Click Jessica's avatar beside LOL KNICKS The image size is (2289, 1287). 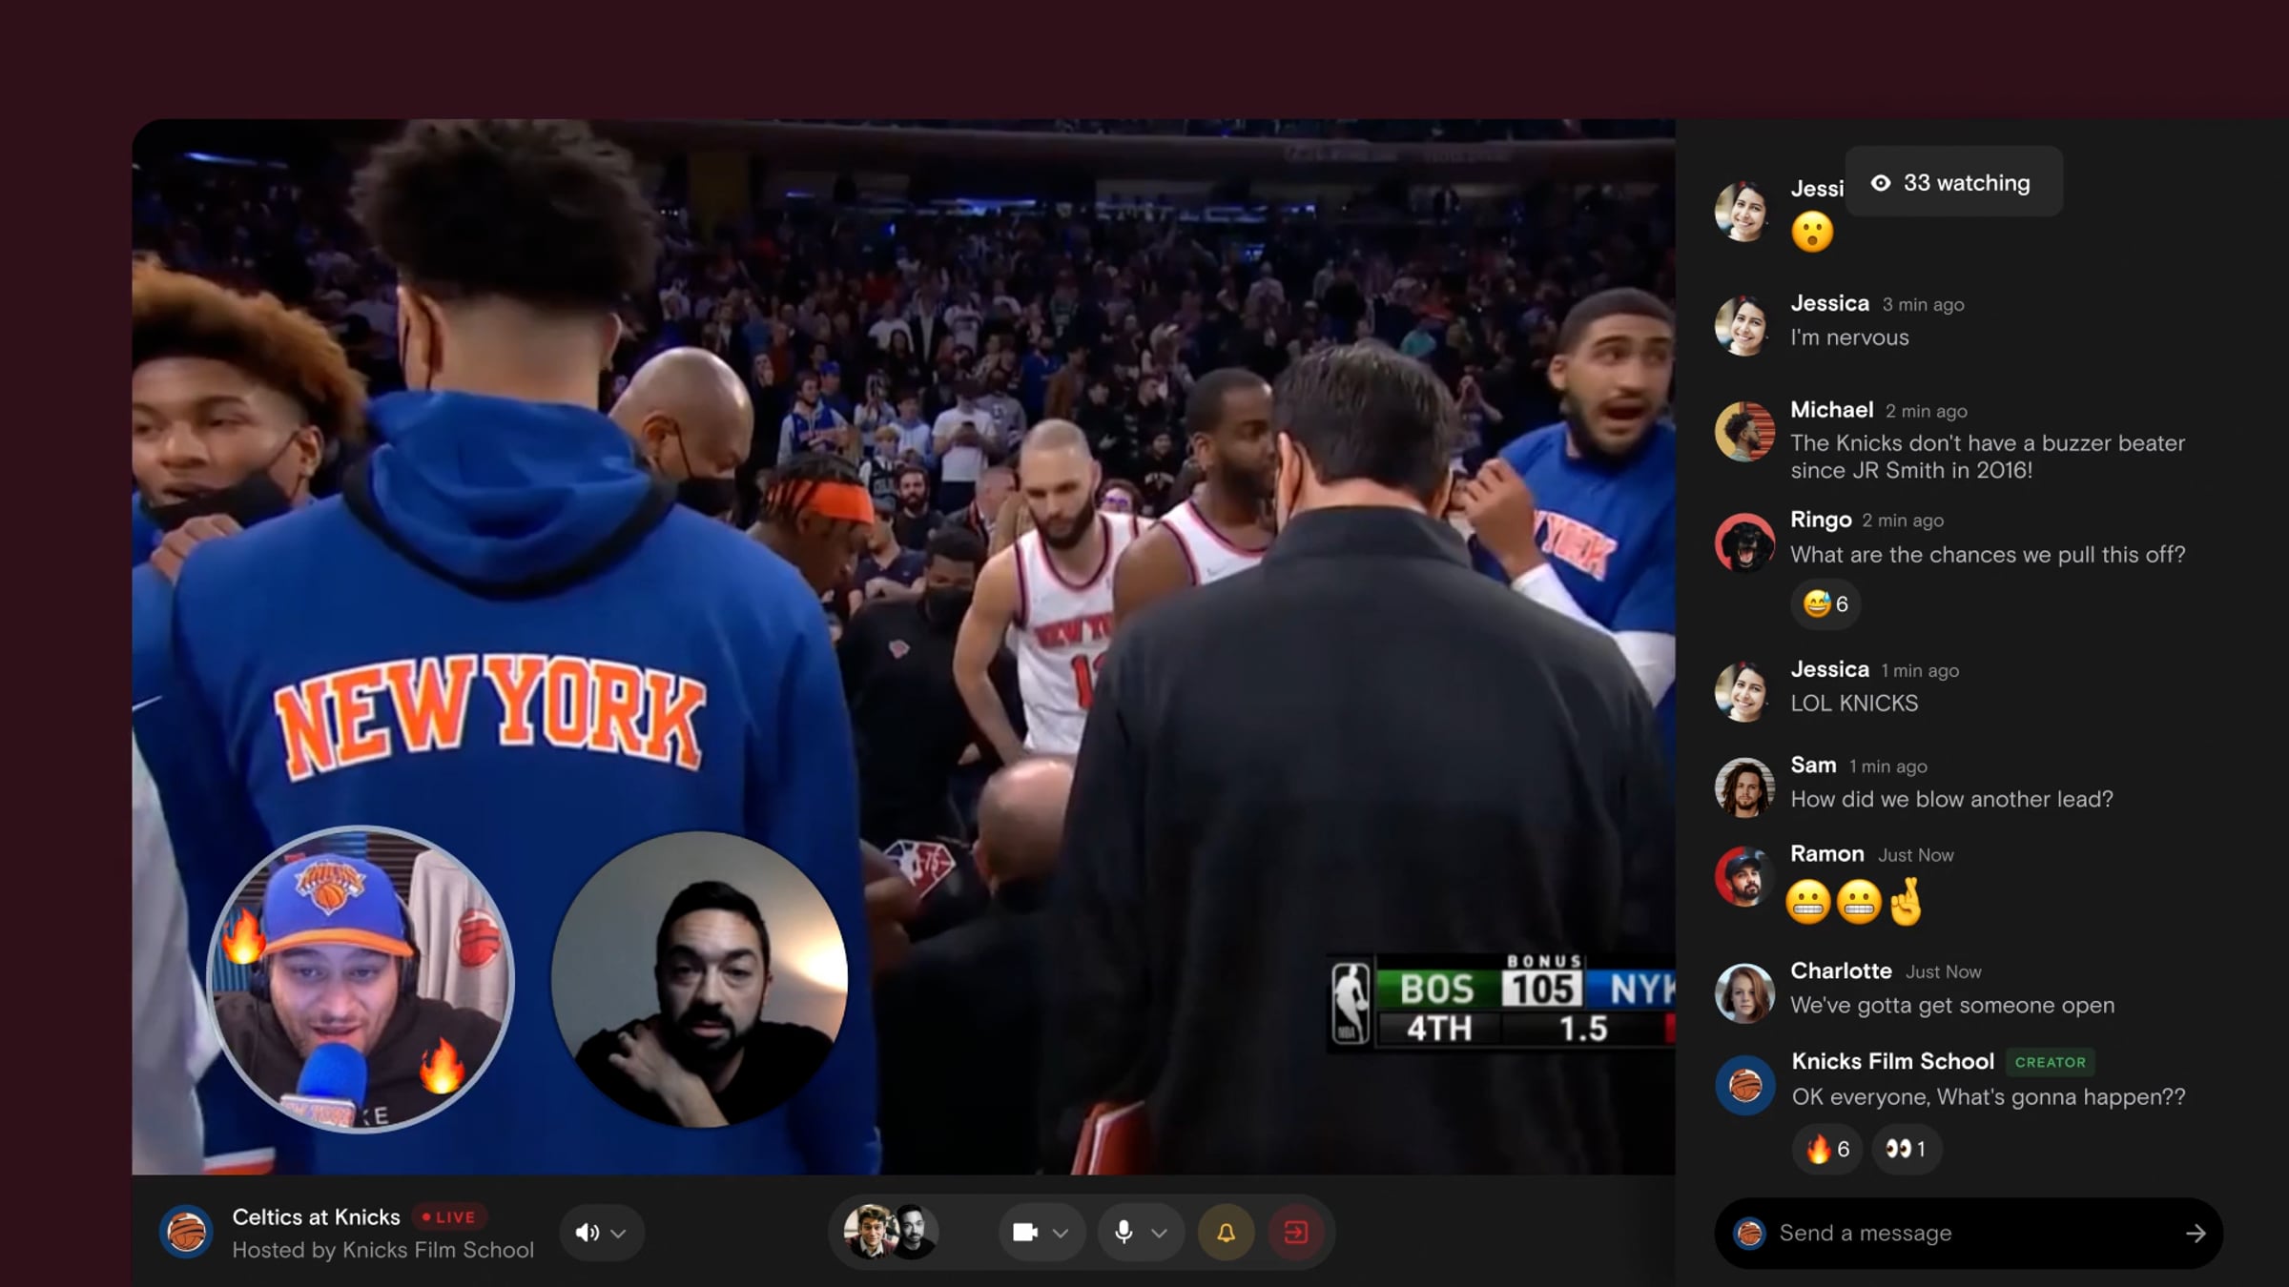click(1744, 691)
